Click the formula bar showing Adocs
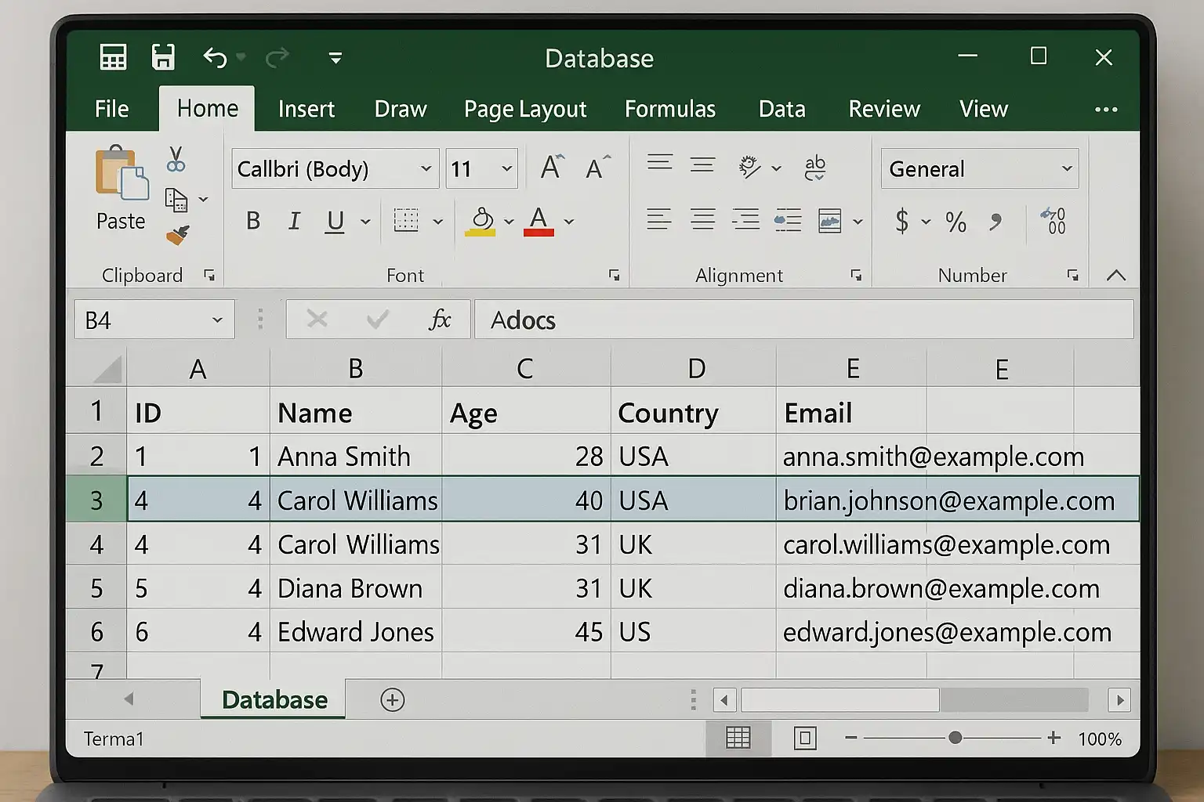Screen dimensions: 1204x802 (803, 320)
